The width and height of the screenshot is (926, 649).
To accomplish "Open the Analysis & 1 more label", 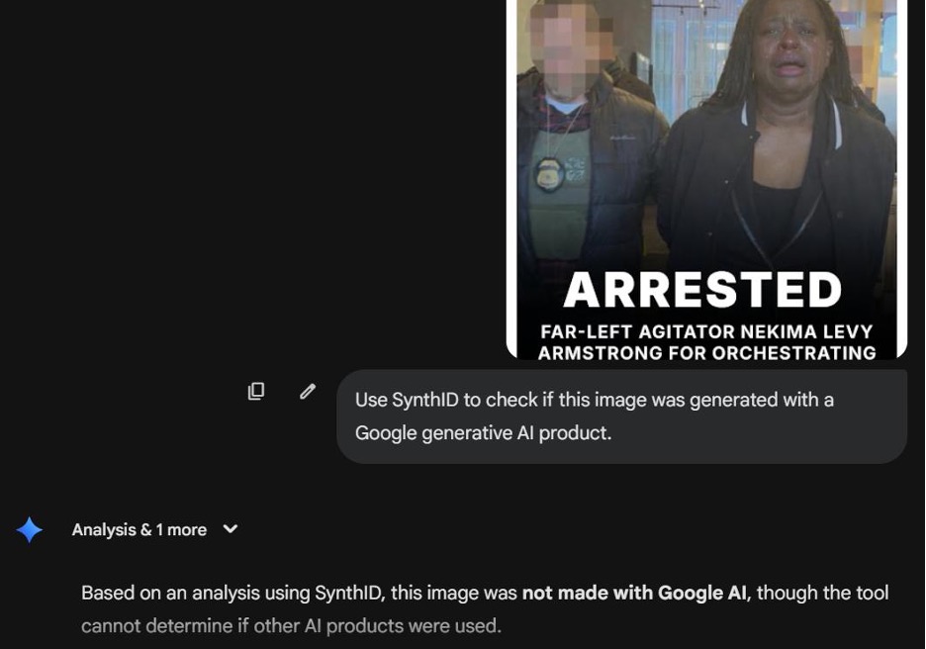I will 139,530.
